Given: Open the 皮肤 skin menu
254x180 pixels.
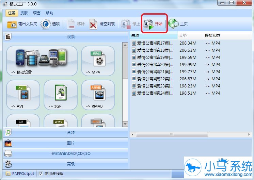Looking at the screenshot, I should pyautogui.click(x=24, y=13).
